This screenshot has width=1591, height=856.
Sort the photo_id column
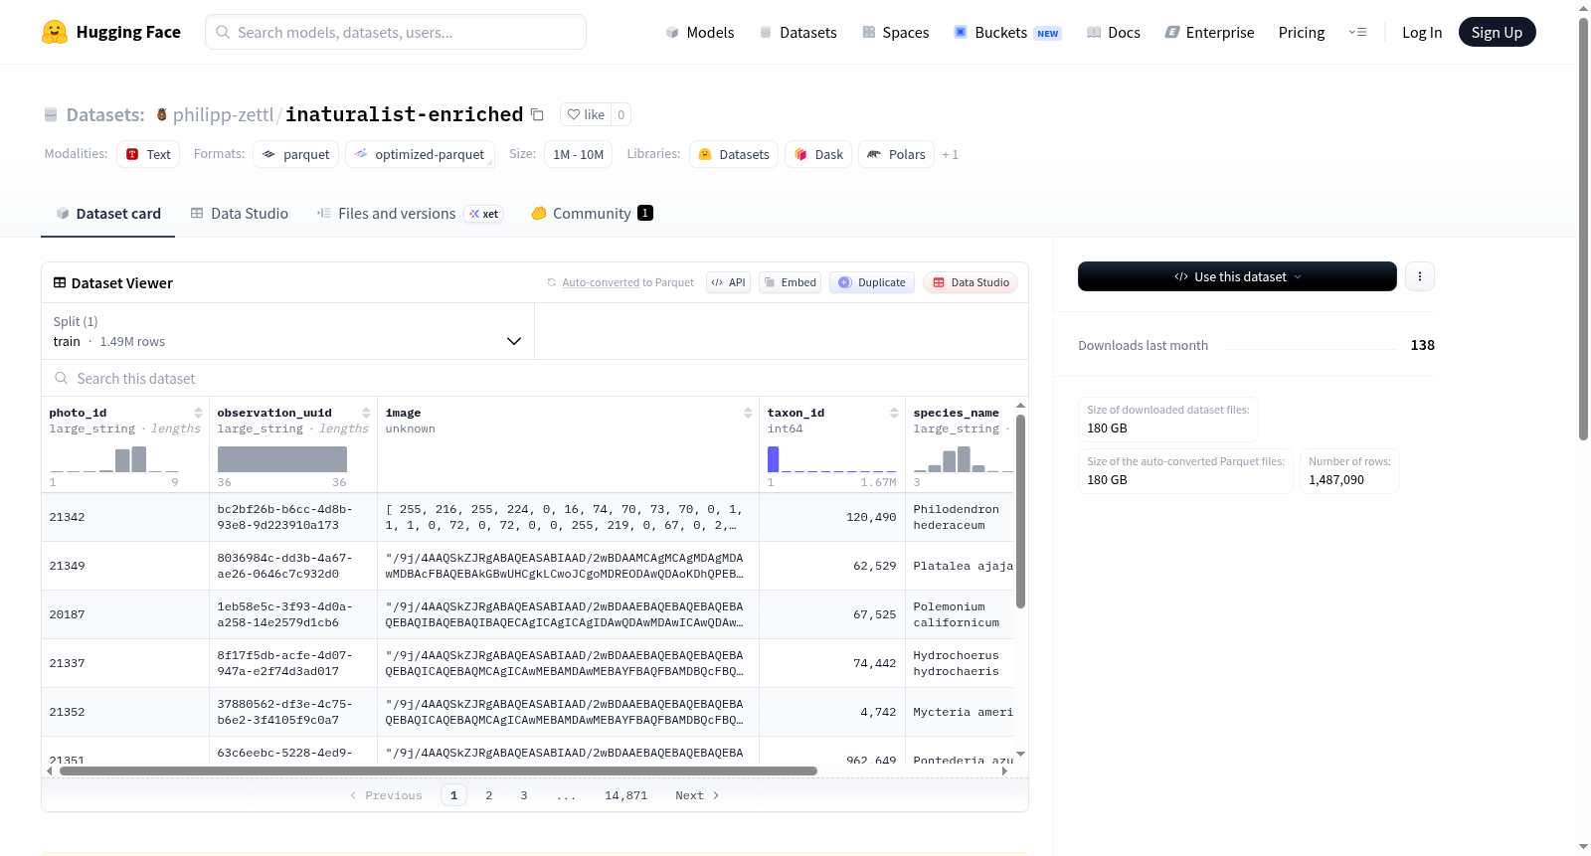point(198,413)
